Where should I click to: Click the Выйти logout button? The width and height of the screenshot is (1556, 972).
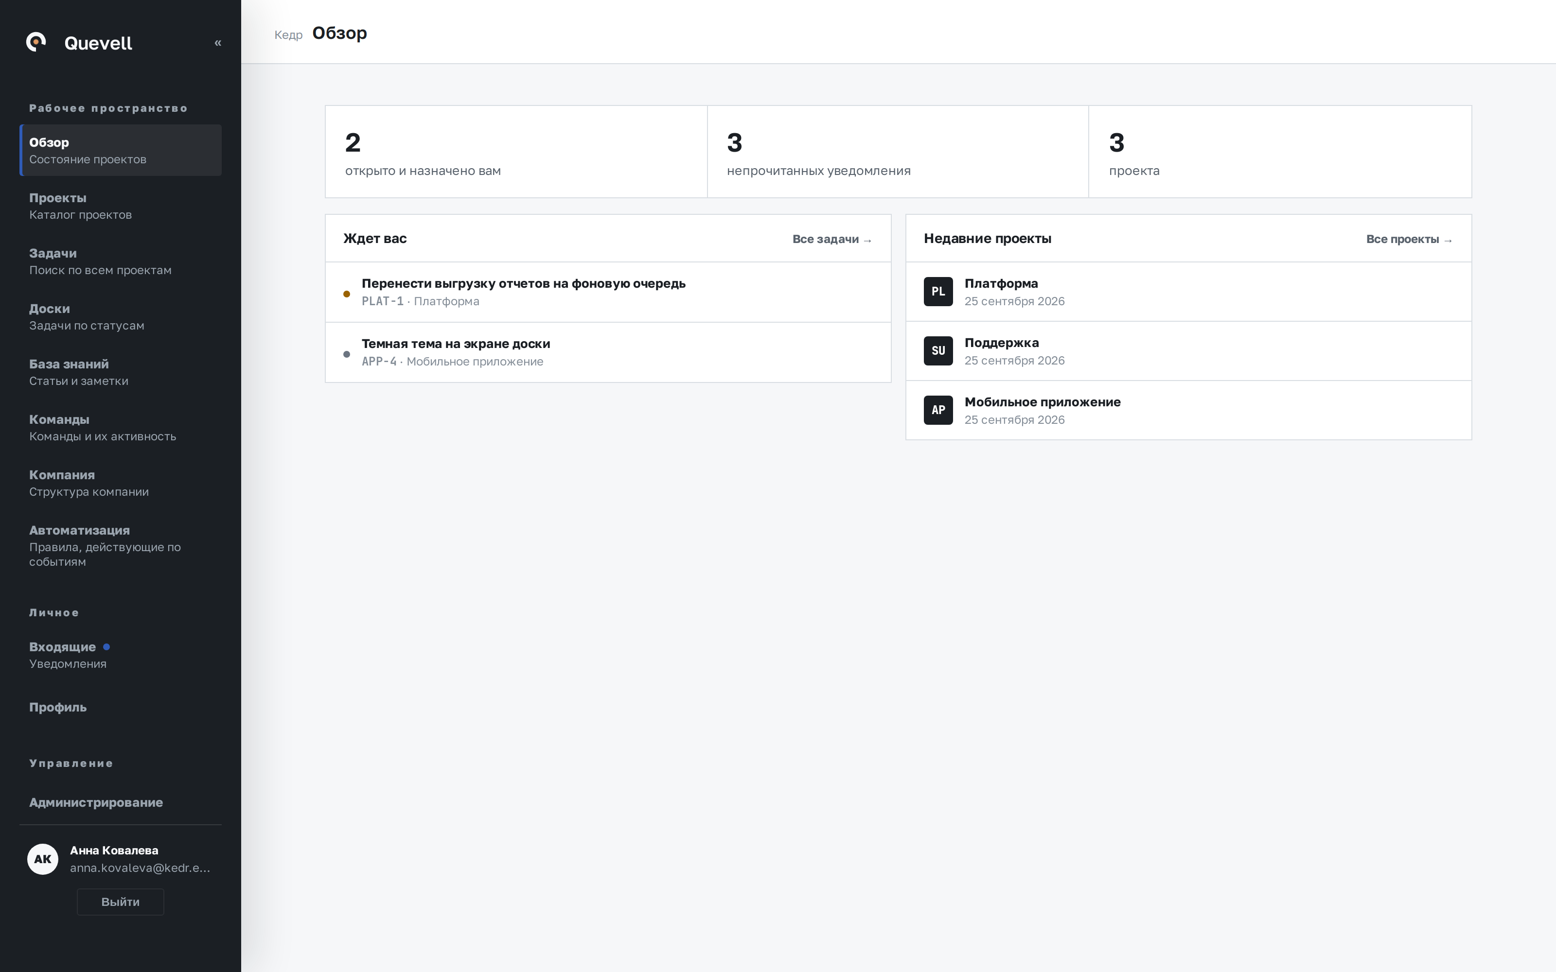tap(120, 902)
